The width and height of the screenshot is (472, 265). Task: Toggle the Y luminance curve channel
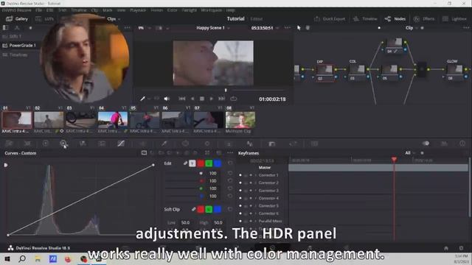click(192, 163)
